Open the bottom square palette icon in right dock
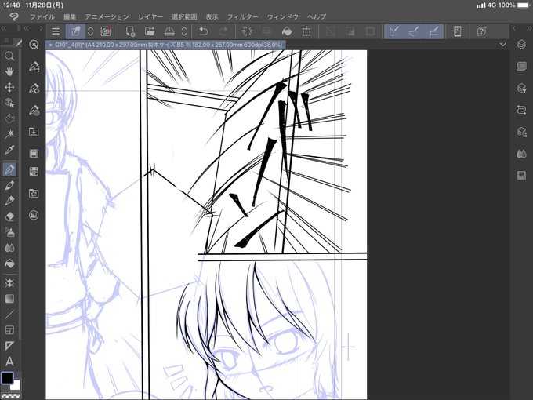The width and height of the screenshot is (533, 400). pyautogui.click(x=521, y=176)
